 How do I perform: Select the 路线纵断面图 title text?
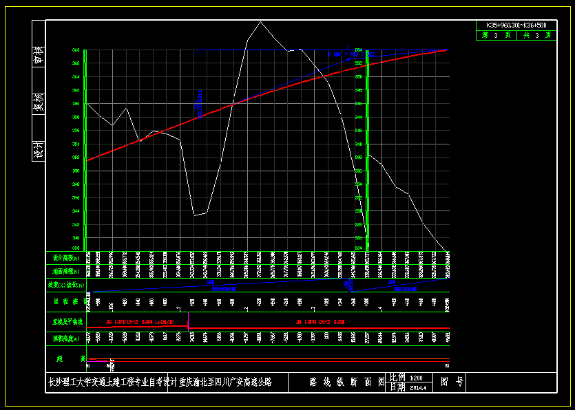click(x=346, y=382)
